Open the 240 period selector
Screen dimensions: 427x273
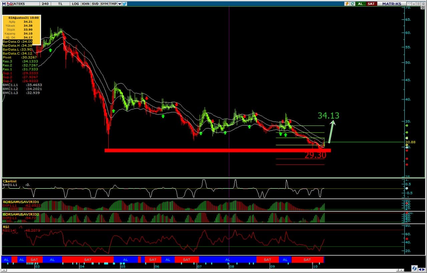(x=45, y=4)
